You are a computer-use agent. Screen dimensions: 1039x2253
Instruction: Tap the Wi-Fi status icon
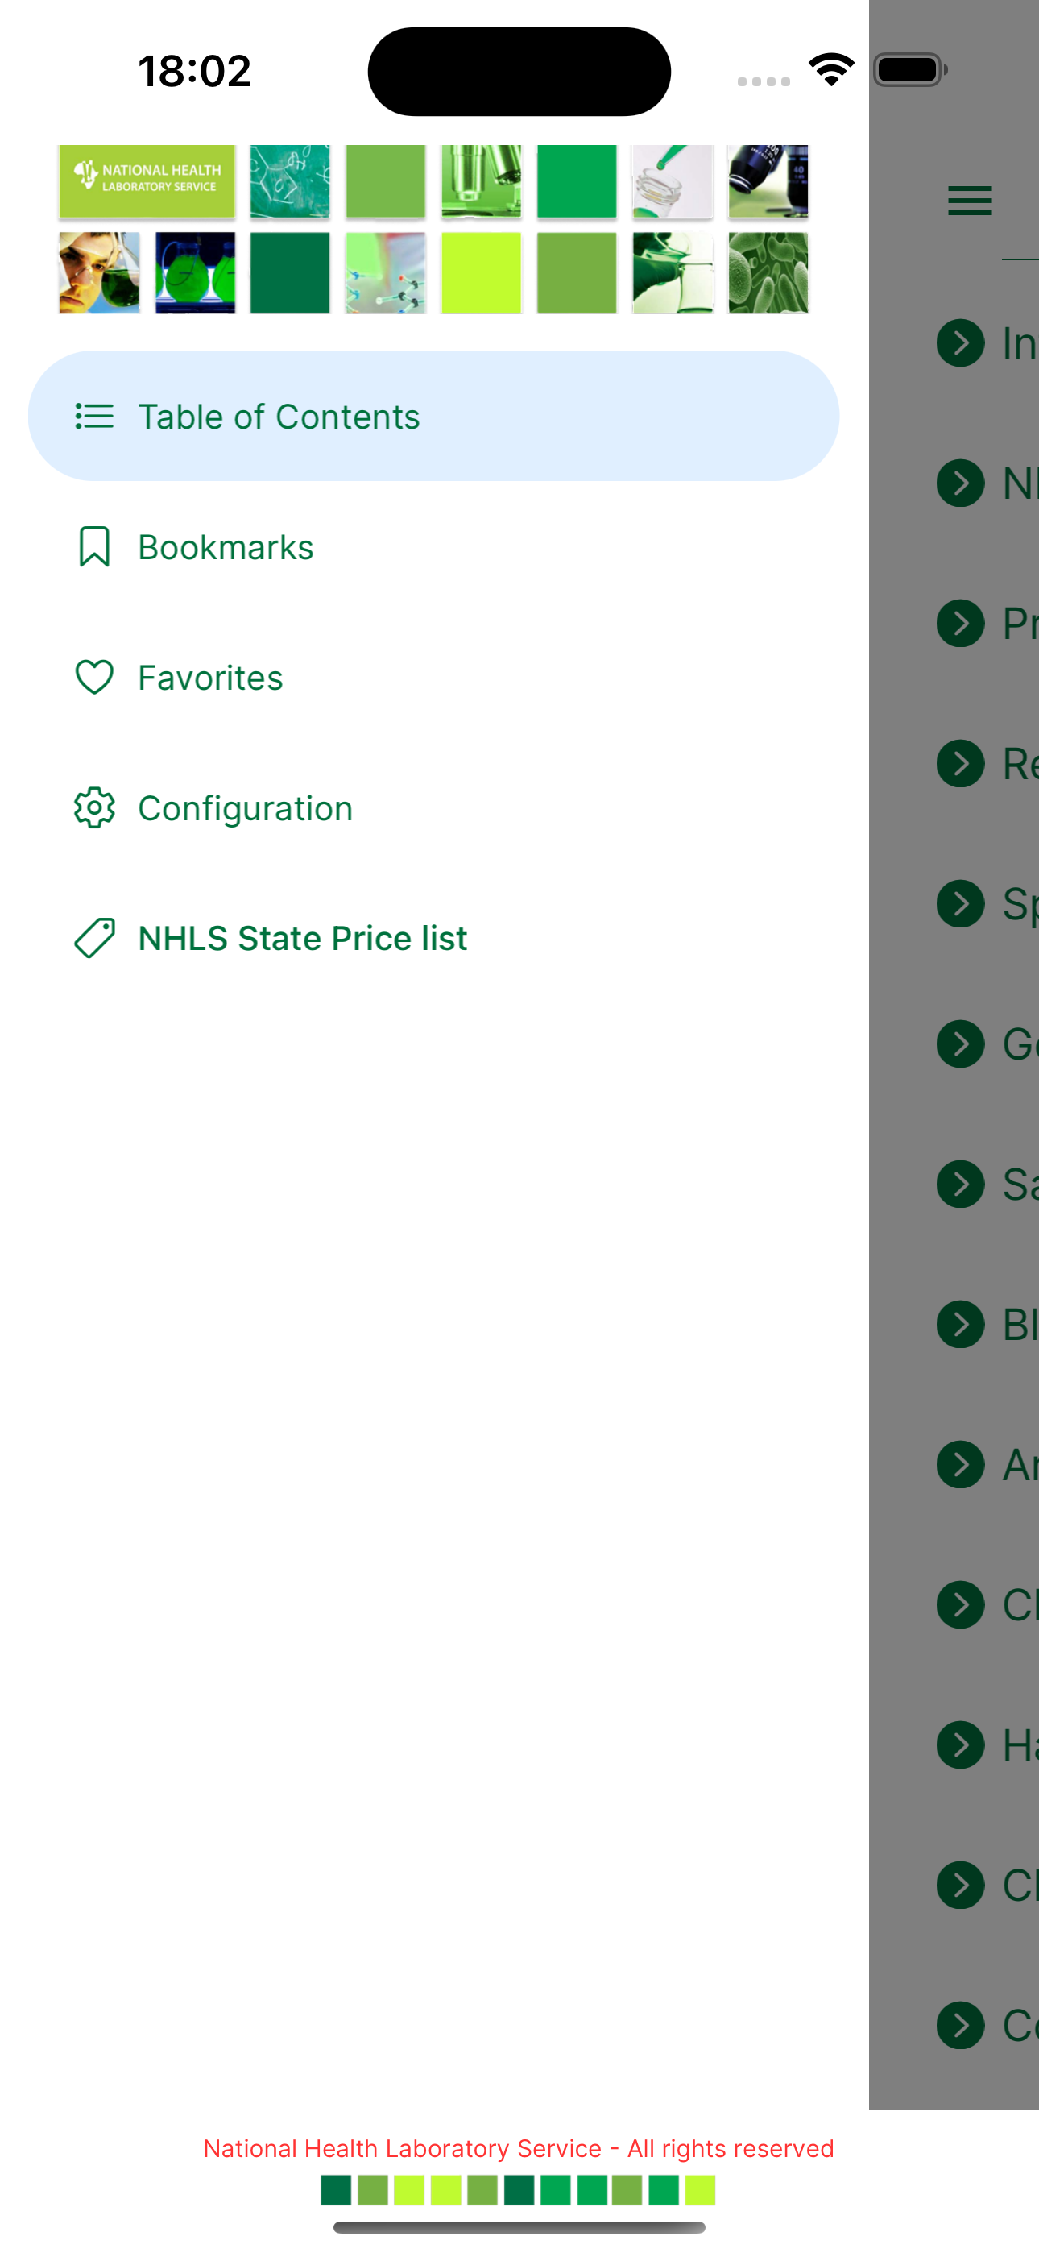coord(831,69)
